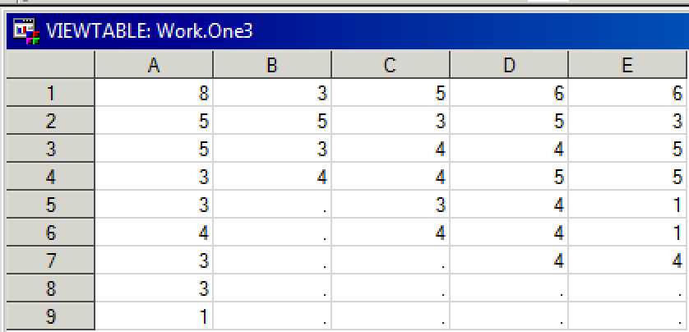Click the missing value cell in column C row 8

pyautogui.click(x=391, y=289)
